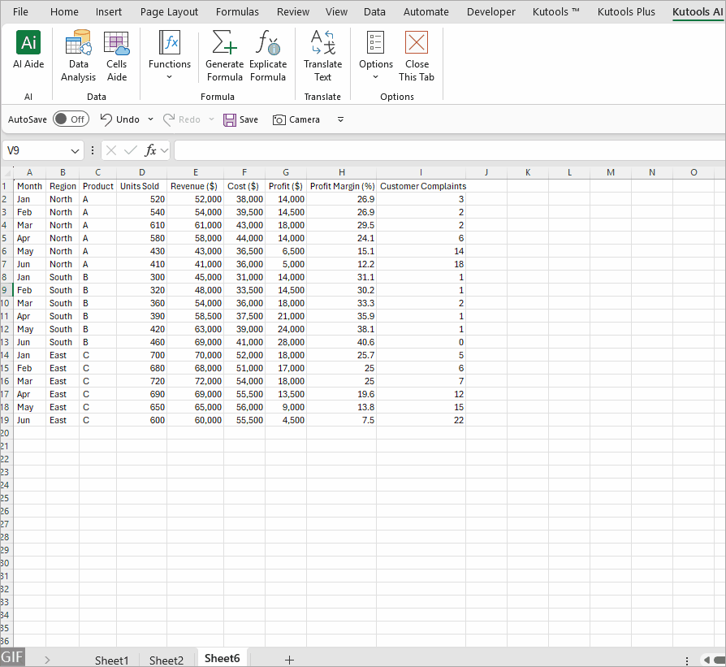The image size is (726, 667).
Task: Open the Translate Text feature
Action: pyautogui.click(x=322, y=54)
